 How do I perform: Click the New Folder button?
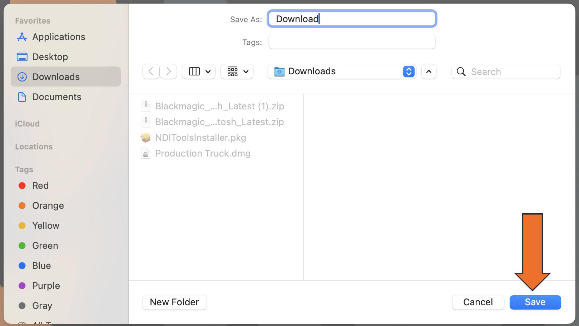174,302
